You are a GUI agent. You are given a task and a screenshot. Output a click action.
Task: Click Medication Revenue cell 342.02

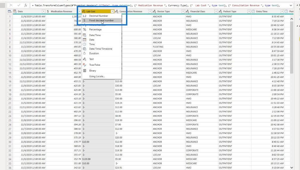click(x=63, y=168)
